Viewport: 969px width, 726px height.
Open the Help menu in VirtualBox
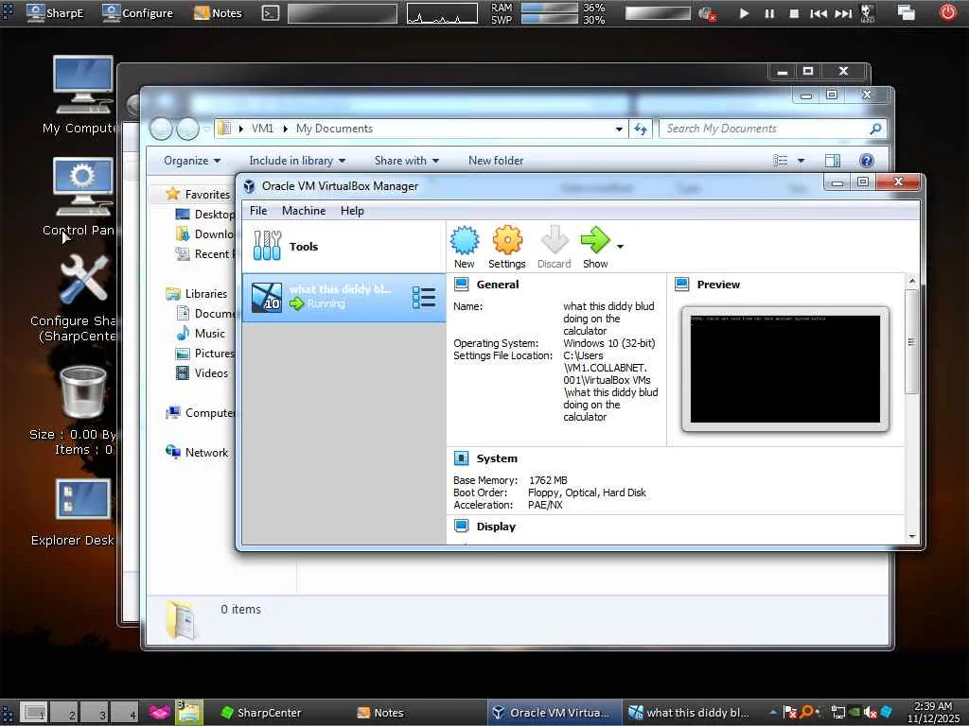(352, 211)
